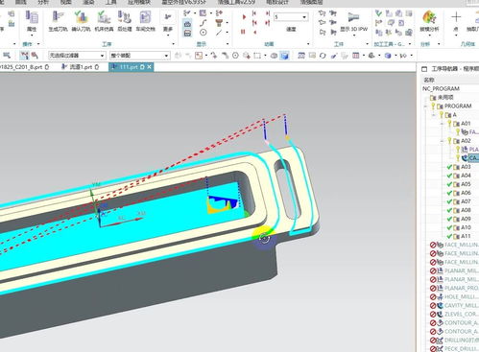Switch to the 流道1.prt file tab

click(81, 67)
